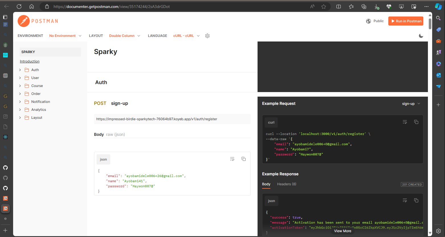The width and height of the screenshot is (445, 237).
Task: Open the screenshot tool icon
Action: pos(401,7)
